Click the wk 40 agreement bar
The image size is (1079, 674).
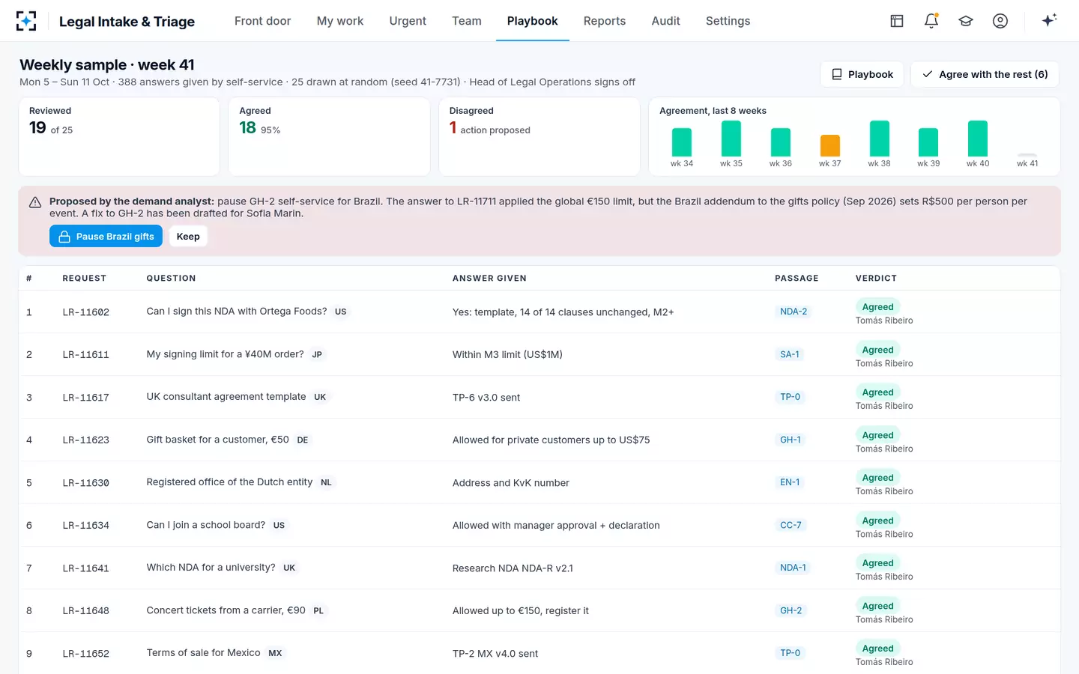tap(978, 139)
